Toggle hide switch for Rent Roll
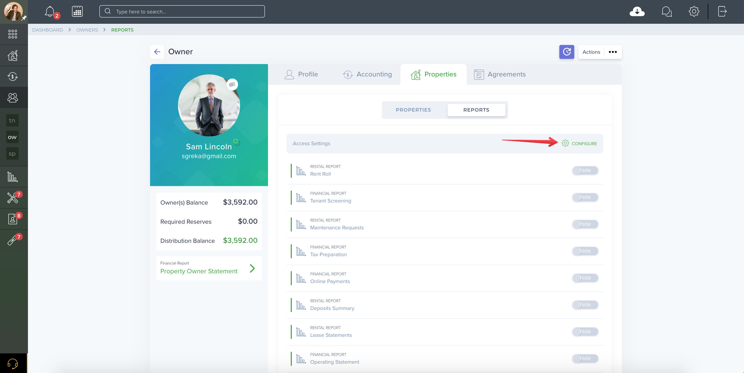 point(585,170)
